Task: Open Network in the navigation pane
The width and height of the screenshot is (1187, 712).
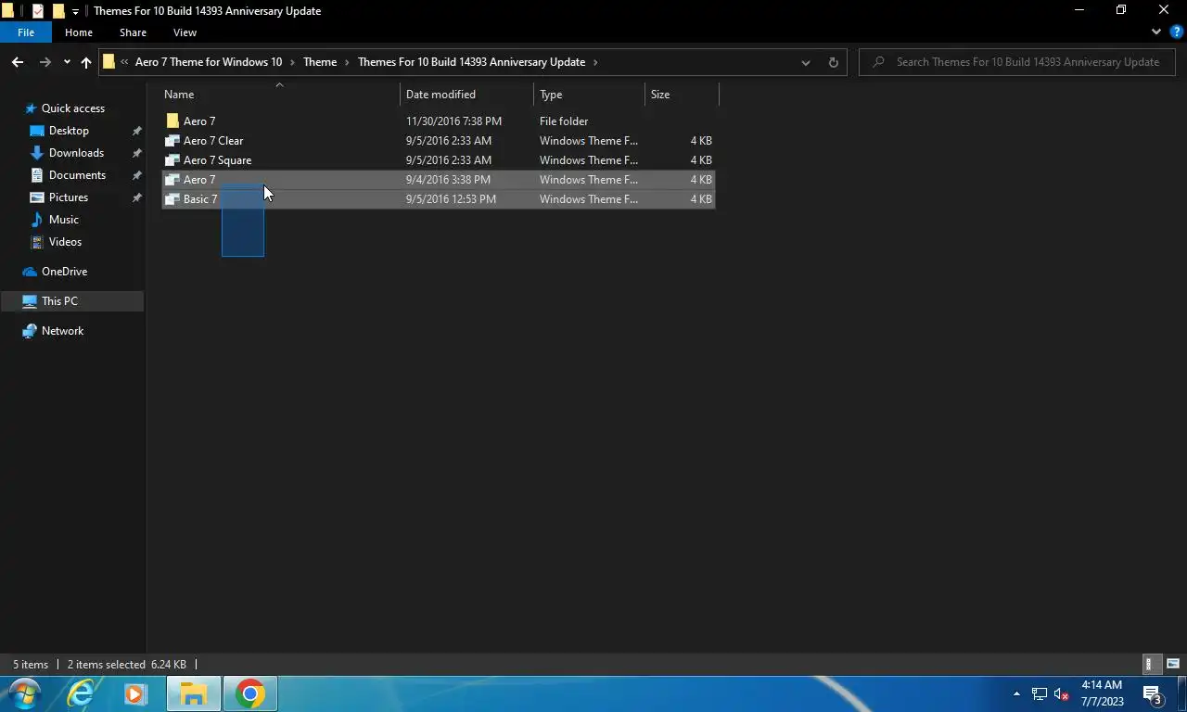Action: pyautogui.click(x=62, y=331)
